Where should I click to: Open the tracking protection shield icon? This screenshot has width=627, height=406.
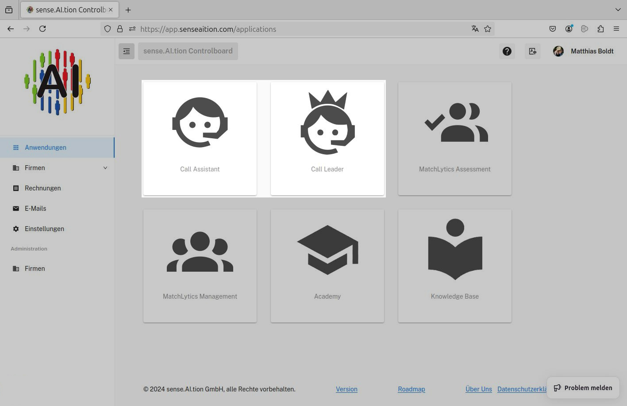pyautogui.click(x=108, y=29)
